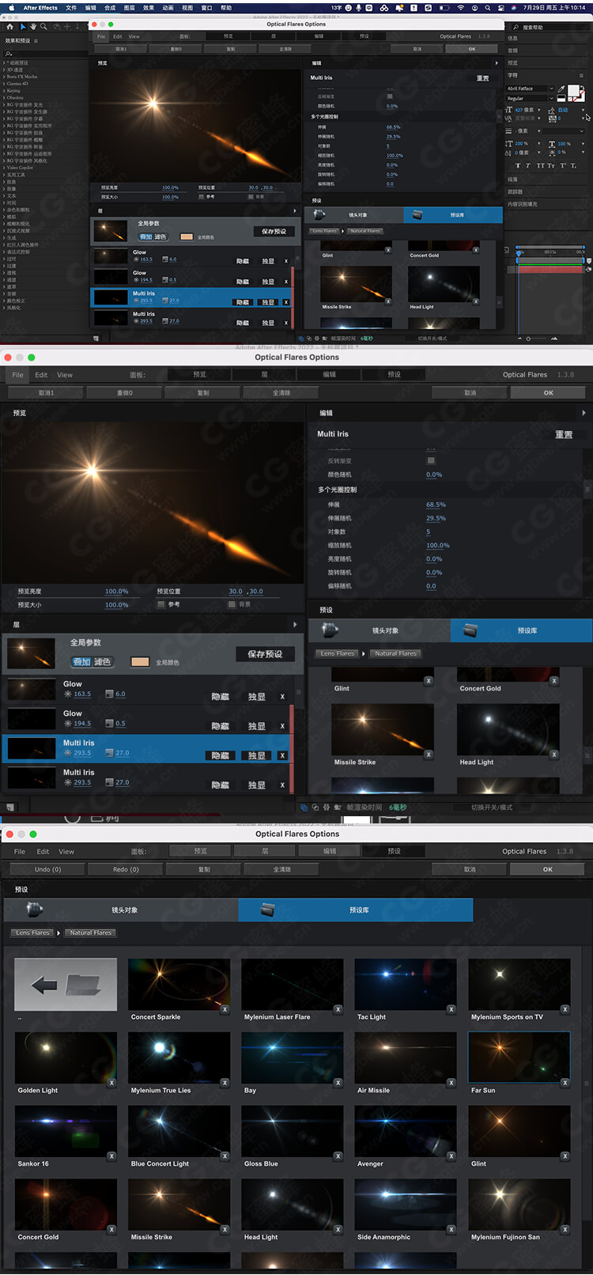Open the Abril Fatface font family dropdown
Screen dimensions: 593x1275
point(530,89)
